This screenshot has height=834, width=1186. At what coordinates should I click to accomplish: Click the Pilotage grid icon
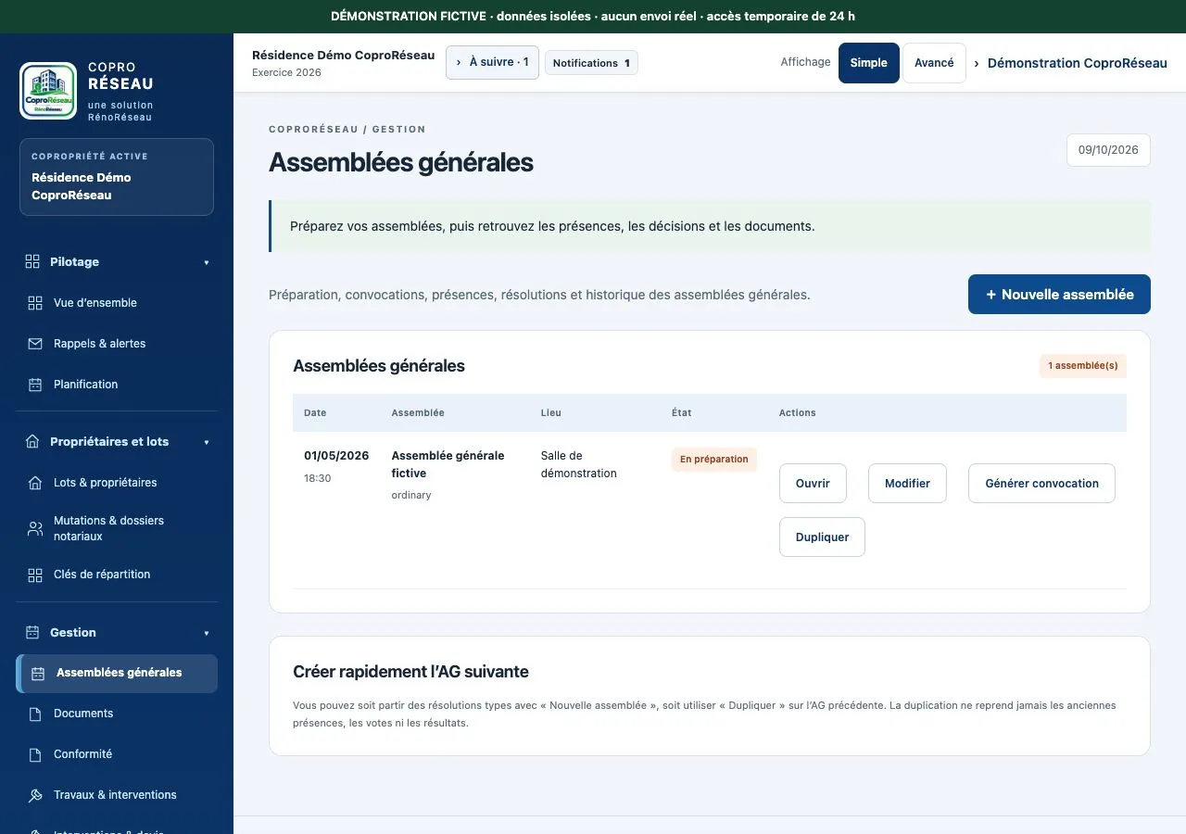point(32,261)
